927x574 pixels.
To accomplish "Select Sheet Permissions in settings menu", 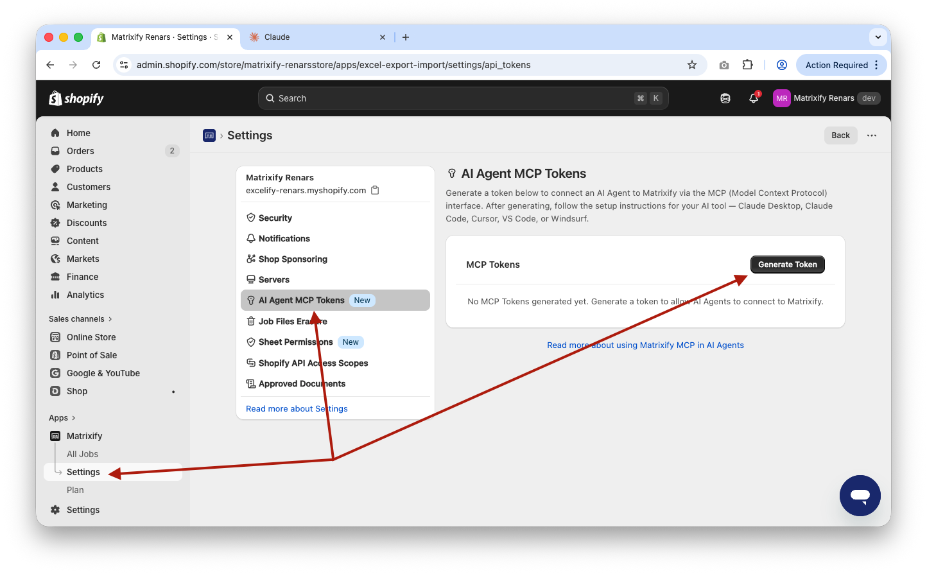I will click(296, 342).
